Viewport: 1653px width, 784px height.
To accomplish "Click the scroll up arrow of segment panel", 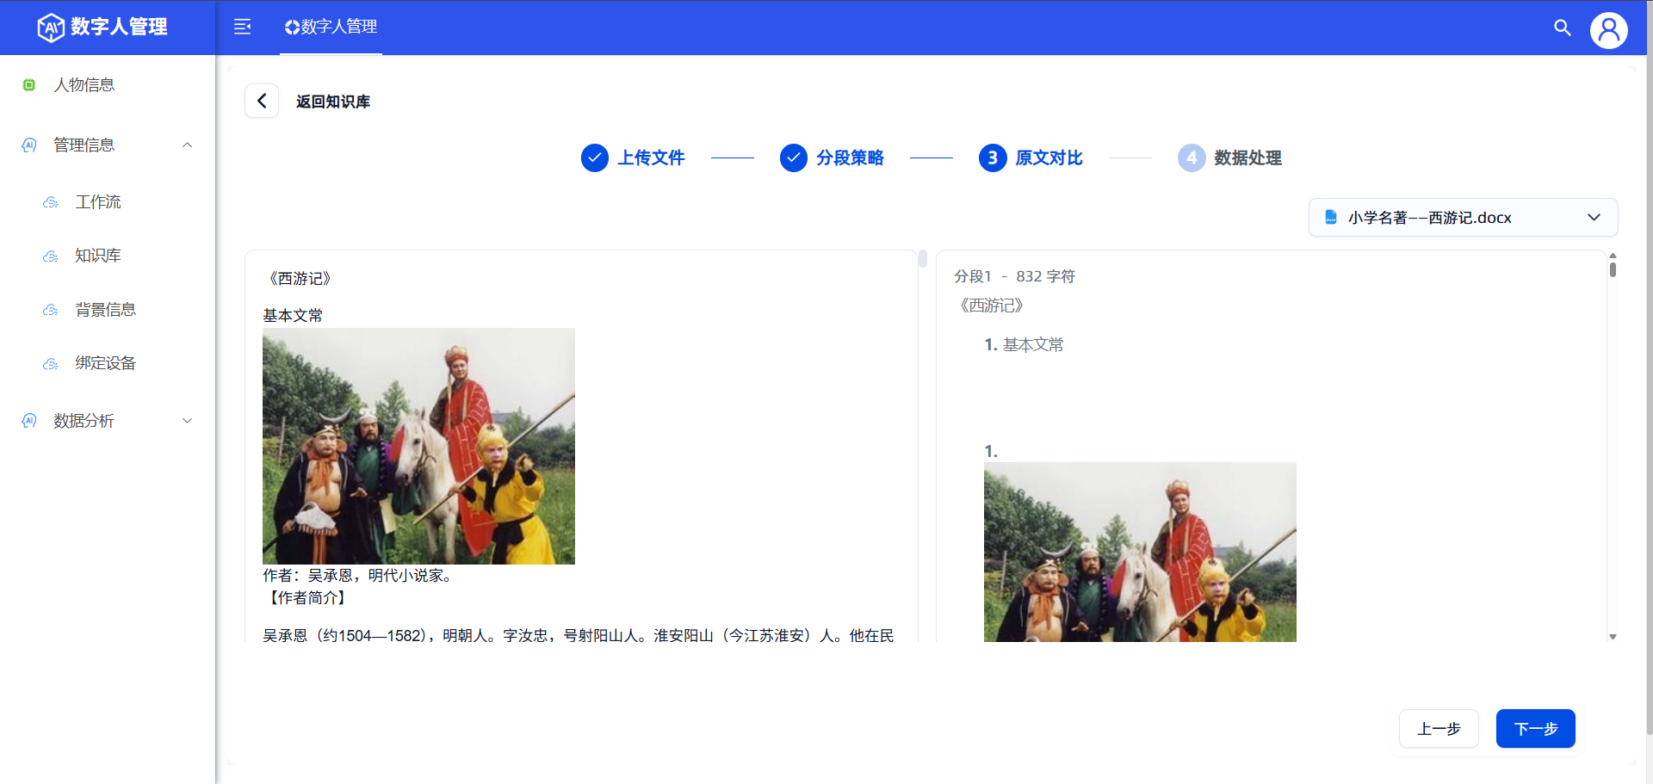I will pyautogui.click(x=1613, y=256).
